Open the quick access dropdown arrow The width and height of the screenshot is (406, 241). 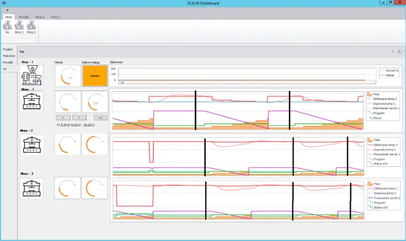tap(6, 11)
